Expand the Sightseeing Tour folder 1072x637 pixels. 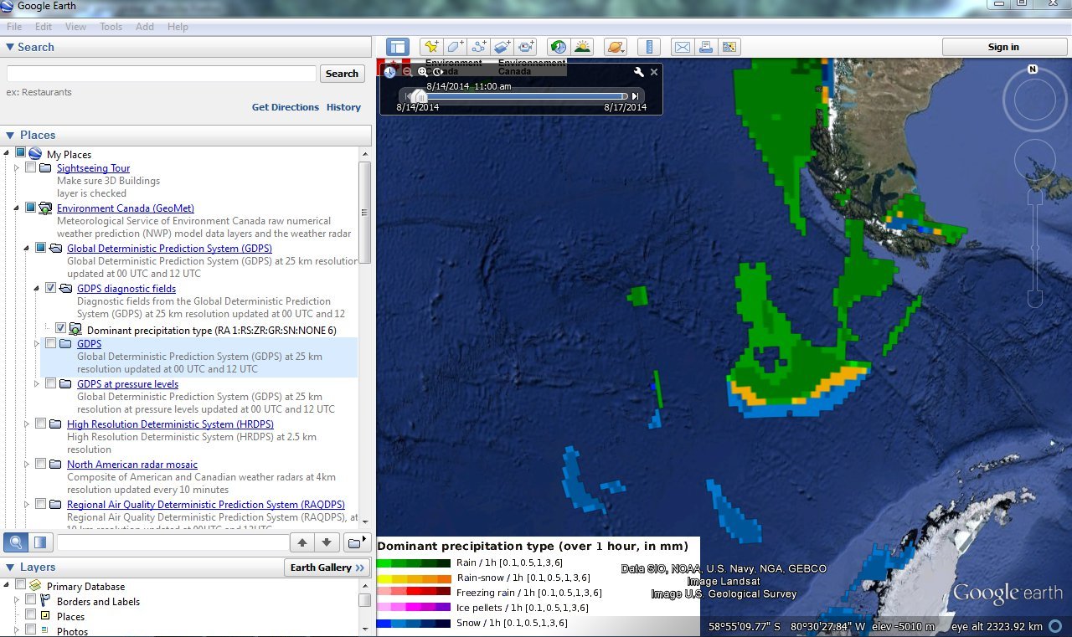[x=16, y=168]
